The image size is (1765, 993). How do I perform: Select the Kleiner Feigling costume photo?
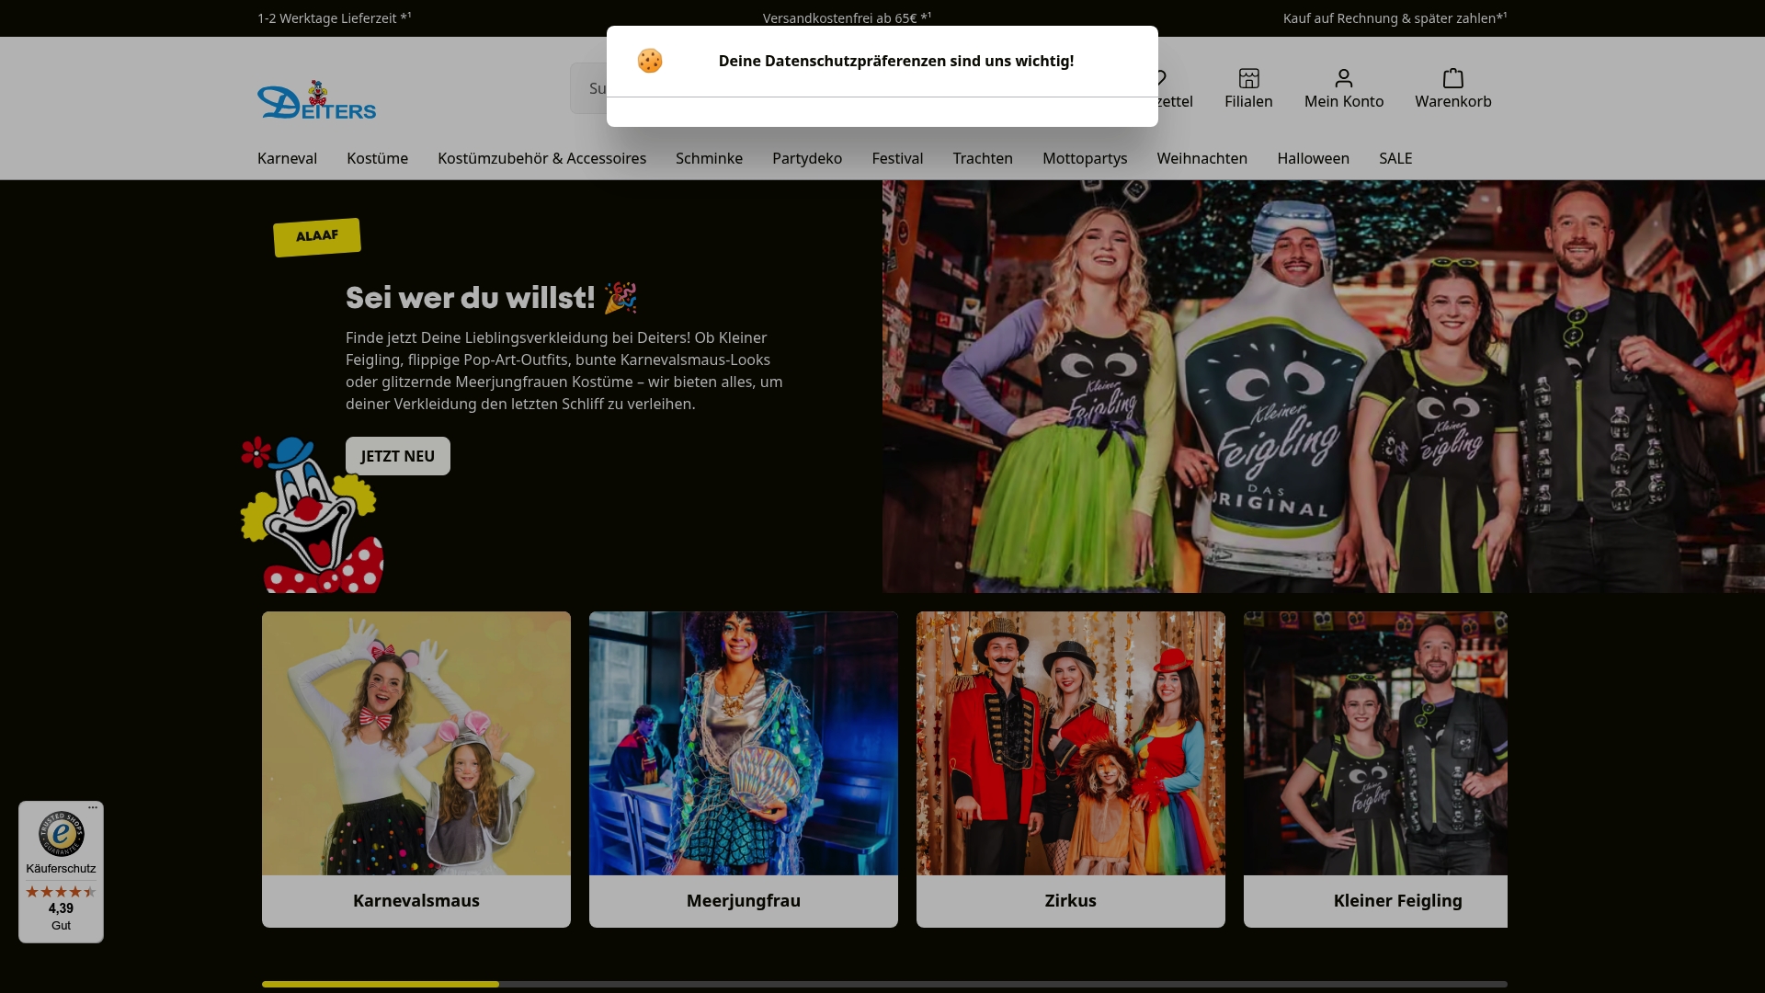pyautogui.click(x=1375, y=743)
